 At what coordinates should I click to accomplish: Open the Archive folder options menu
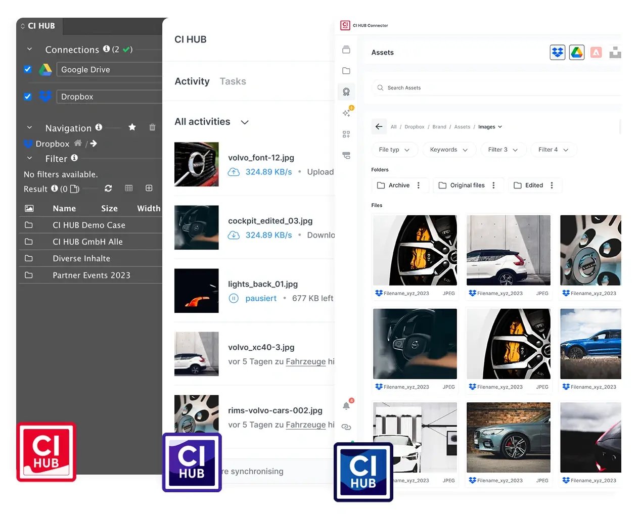click(419, 185)
